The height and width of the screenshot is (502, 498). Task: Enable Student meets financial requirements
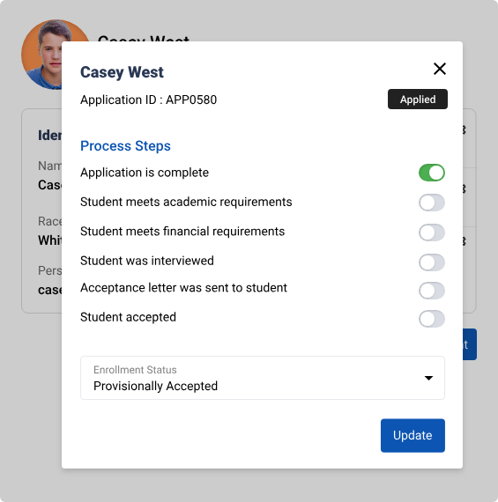(432, 233)
